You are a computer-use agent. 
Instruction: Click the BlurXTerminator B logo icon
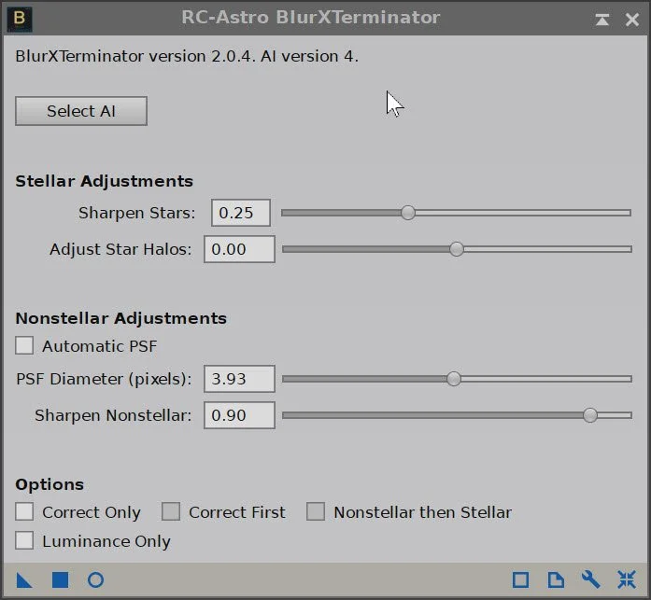pyautogui.click(x=20, y=19)
